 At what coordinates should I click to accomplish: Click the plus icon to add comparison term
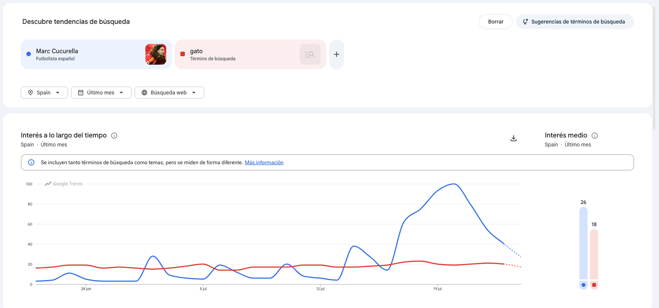pyautogui.click(x=337, y=54)
